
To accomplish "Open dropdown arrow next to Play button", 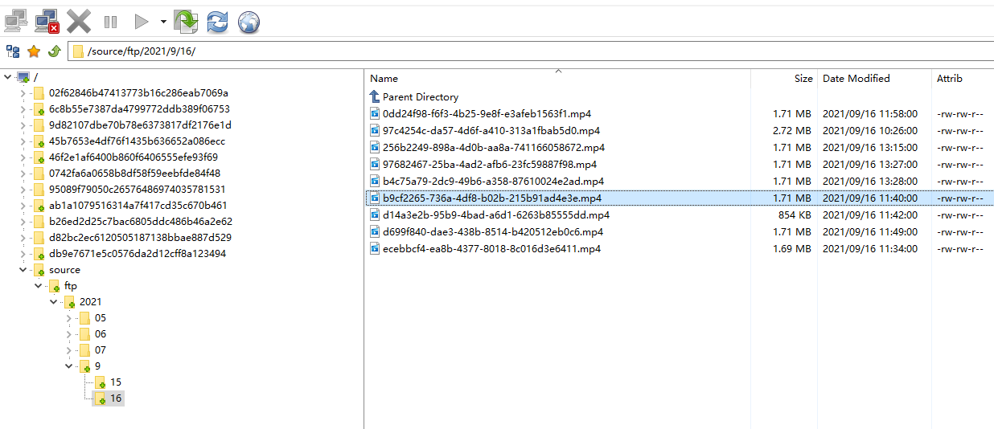I will (x=163, y=22).
